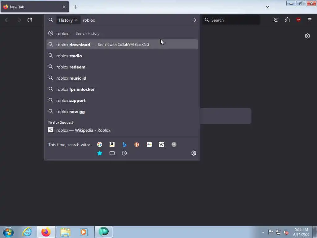Select the New Tab tab

35,7
